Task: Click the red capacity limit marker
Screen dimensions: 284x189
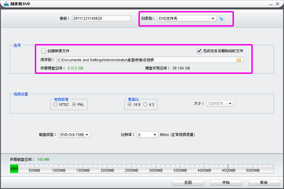Action: pos(228,169)
